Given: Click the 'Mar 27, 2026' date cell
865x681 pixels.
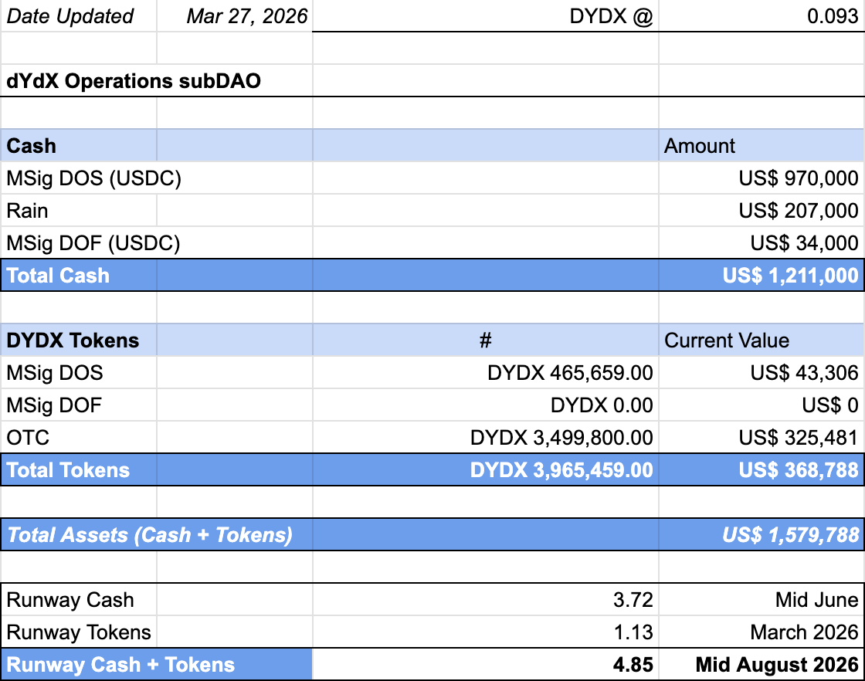Looking at the screenshot, I should coord(235,16).
